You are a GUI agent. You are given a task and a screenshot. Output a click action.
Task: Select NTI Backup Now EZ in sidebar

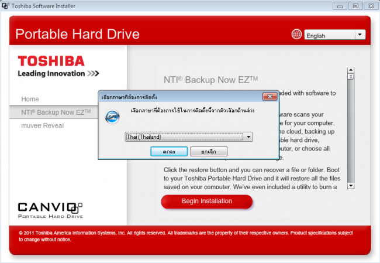pos(56,112)
